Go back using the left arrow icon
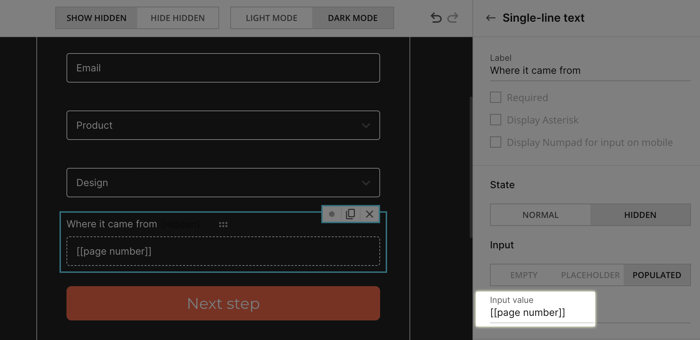 491,18
